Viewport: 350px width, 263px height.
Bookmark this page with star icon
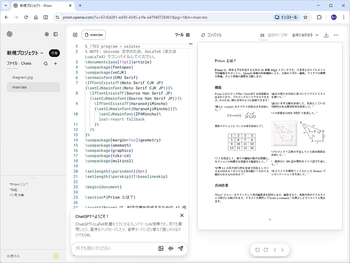305,17
